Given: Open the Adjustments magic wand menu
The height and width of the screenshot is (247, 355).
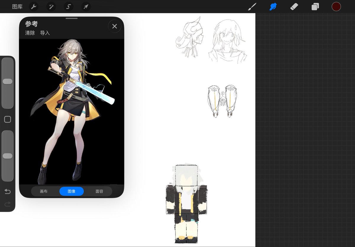Looking at the screenshot, I should point(51,7).
